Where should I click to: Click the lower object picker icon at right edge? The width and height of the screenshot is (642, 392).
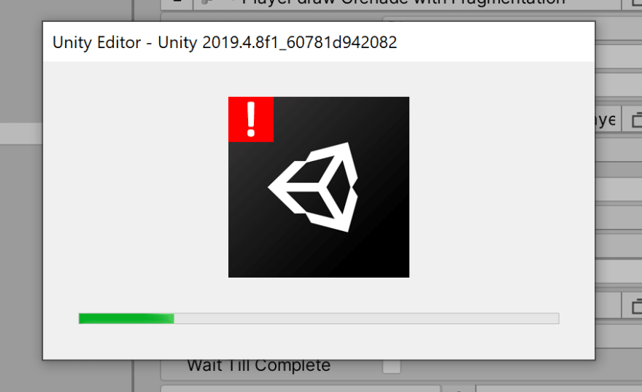(635, 306)
